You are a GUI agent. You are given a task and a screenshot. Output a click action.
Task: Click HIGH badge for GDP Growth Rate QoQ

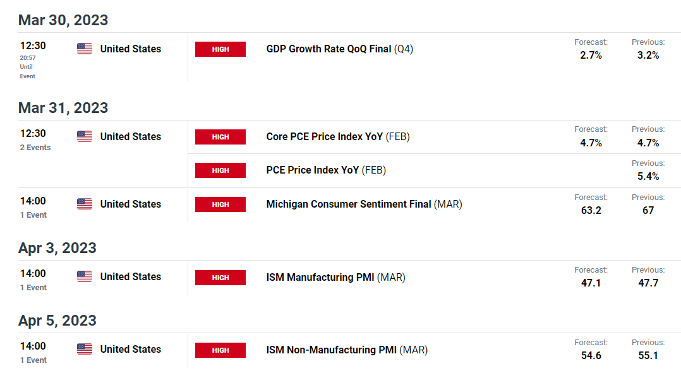[220, 49]
